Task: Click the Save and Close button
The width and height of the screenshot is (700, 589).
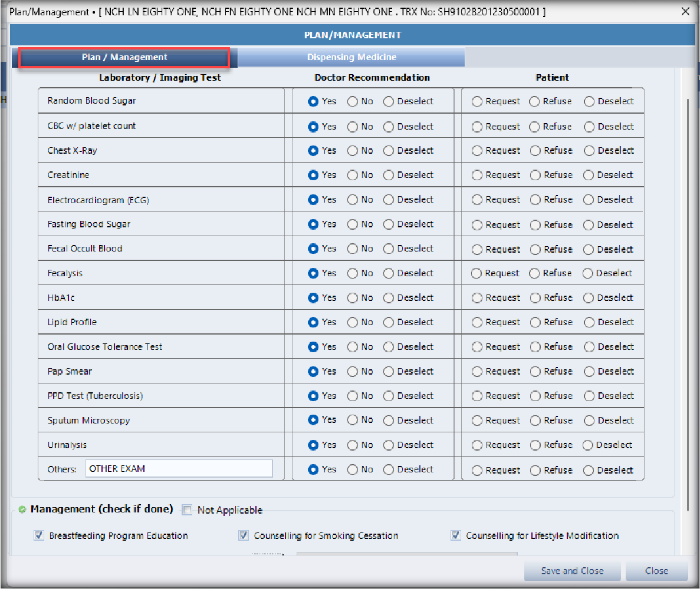Action: [572, 571]
